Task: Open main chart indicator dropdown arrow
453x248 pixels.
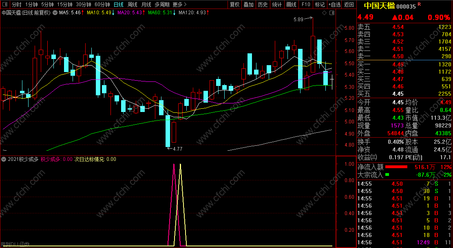Action: [x=55, y=13]
